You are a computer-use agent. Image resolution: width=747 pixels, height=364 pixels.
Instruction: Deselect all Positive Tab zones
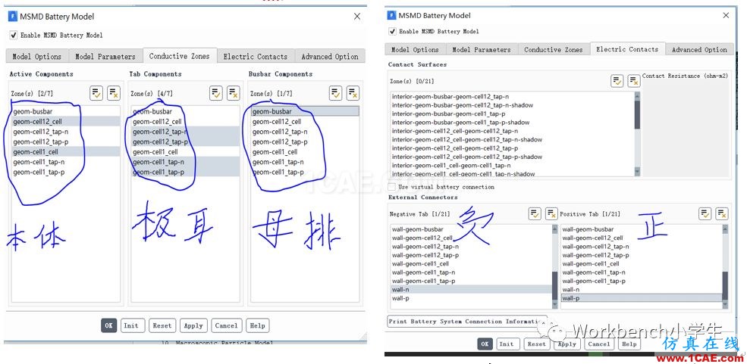point(722,214)
